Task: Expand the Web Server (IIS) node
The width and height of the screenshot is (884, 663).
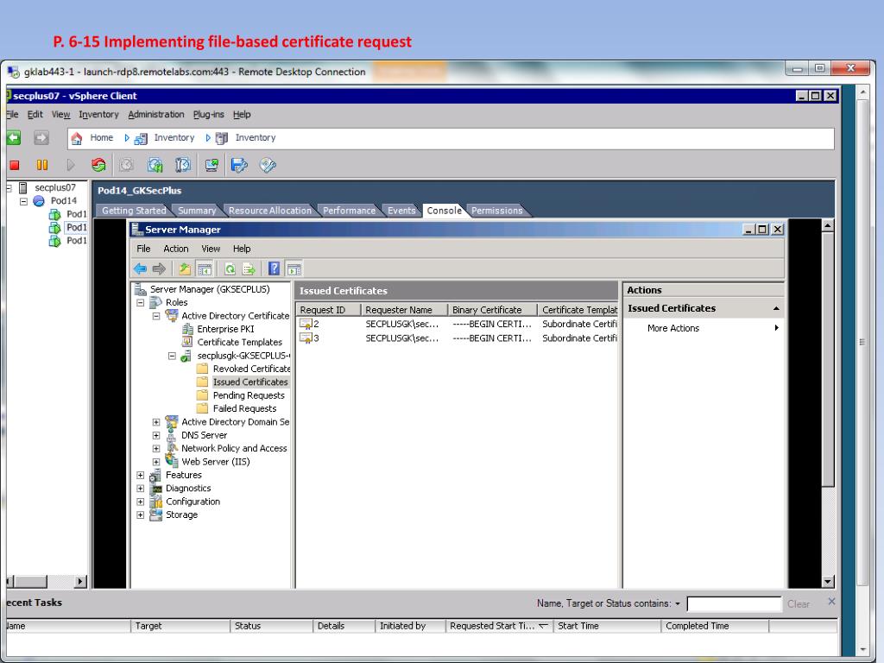Action: [156, 462]
